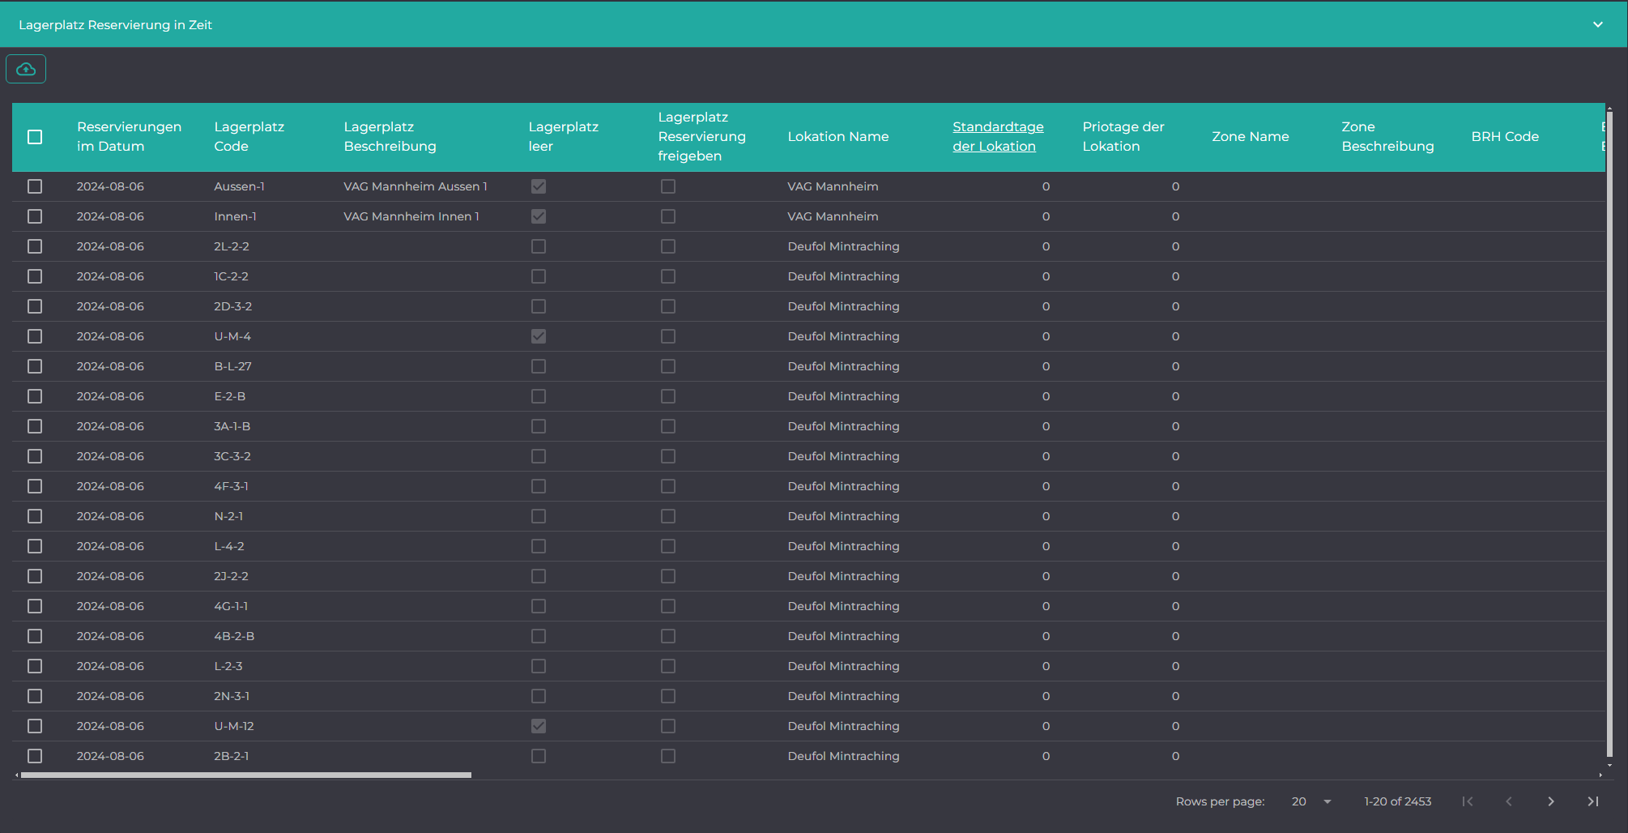Jump to the first page arrow

[x=1468, y=801]
